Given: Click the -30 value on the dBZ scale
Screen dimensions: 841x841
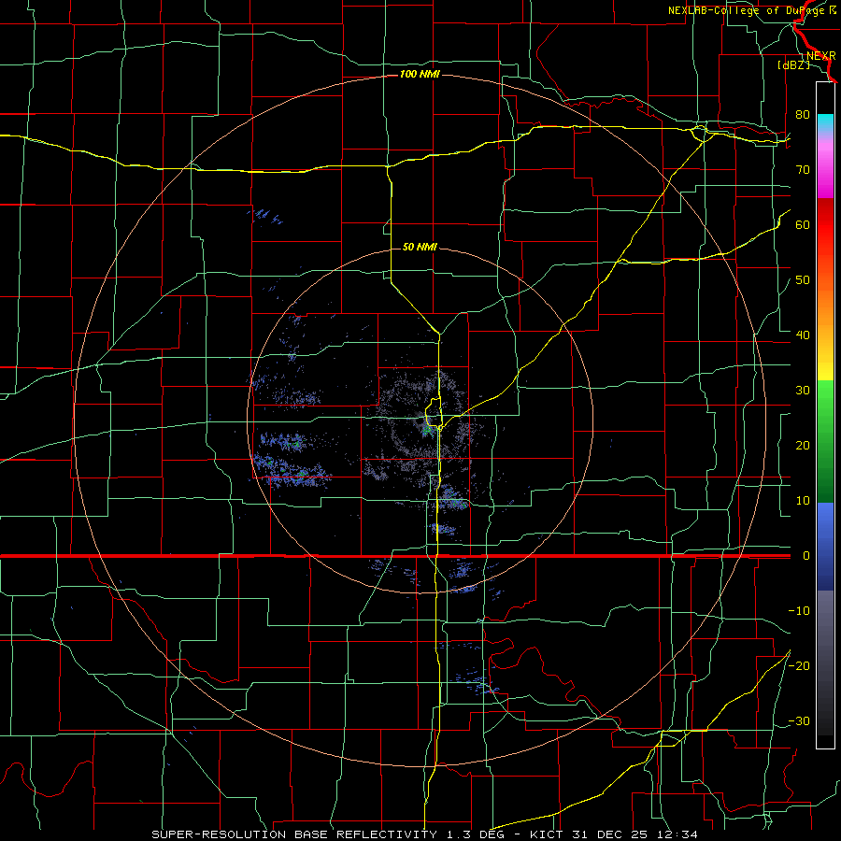Looking at the screenshot, I should pyautogui.click(x=799, y=721).
